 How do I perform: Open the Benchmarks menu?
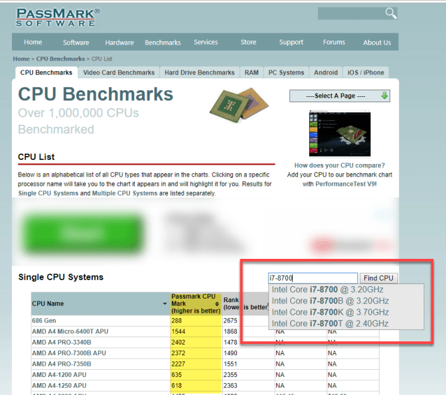[x=163, y=42]
